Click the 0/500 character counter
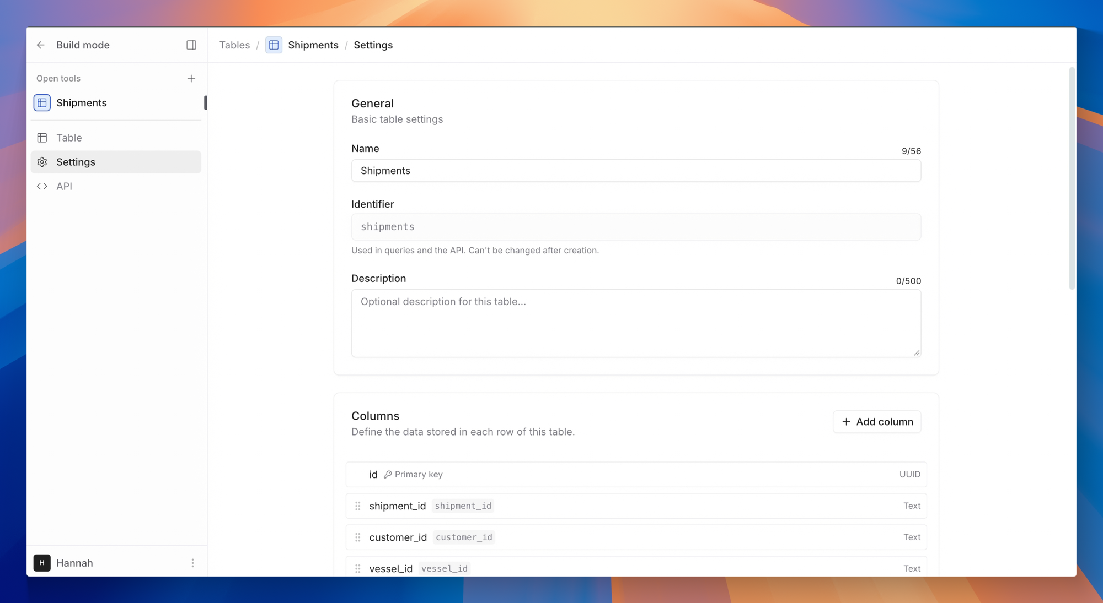 coord(908,281)
